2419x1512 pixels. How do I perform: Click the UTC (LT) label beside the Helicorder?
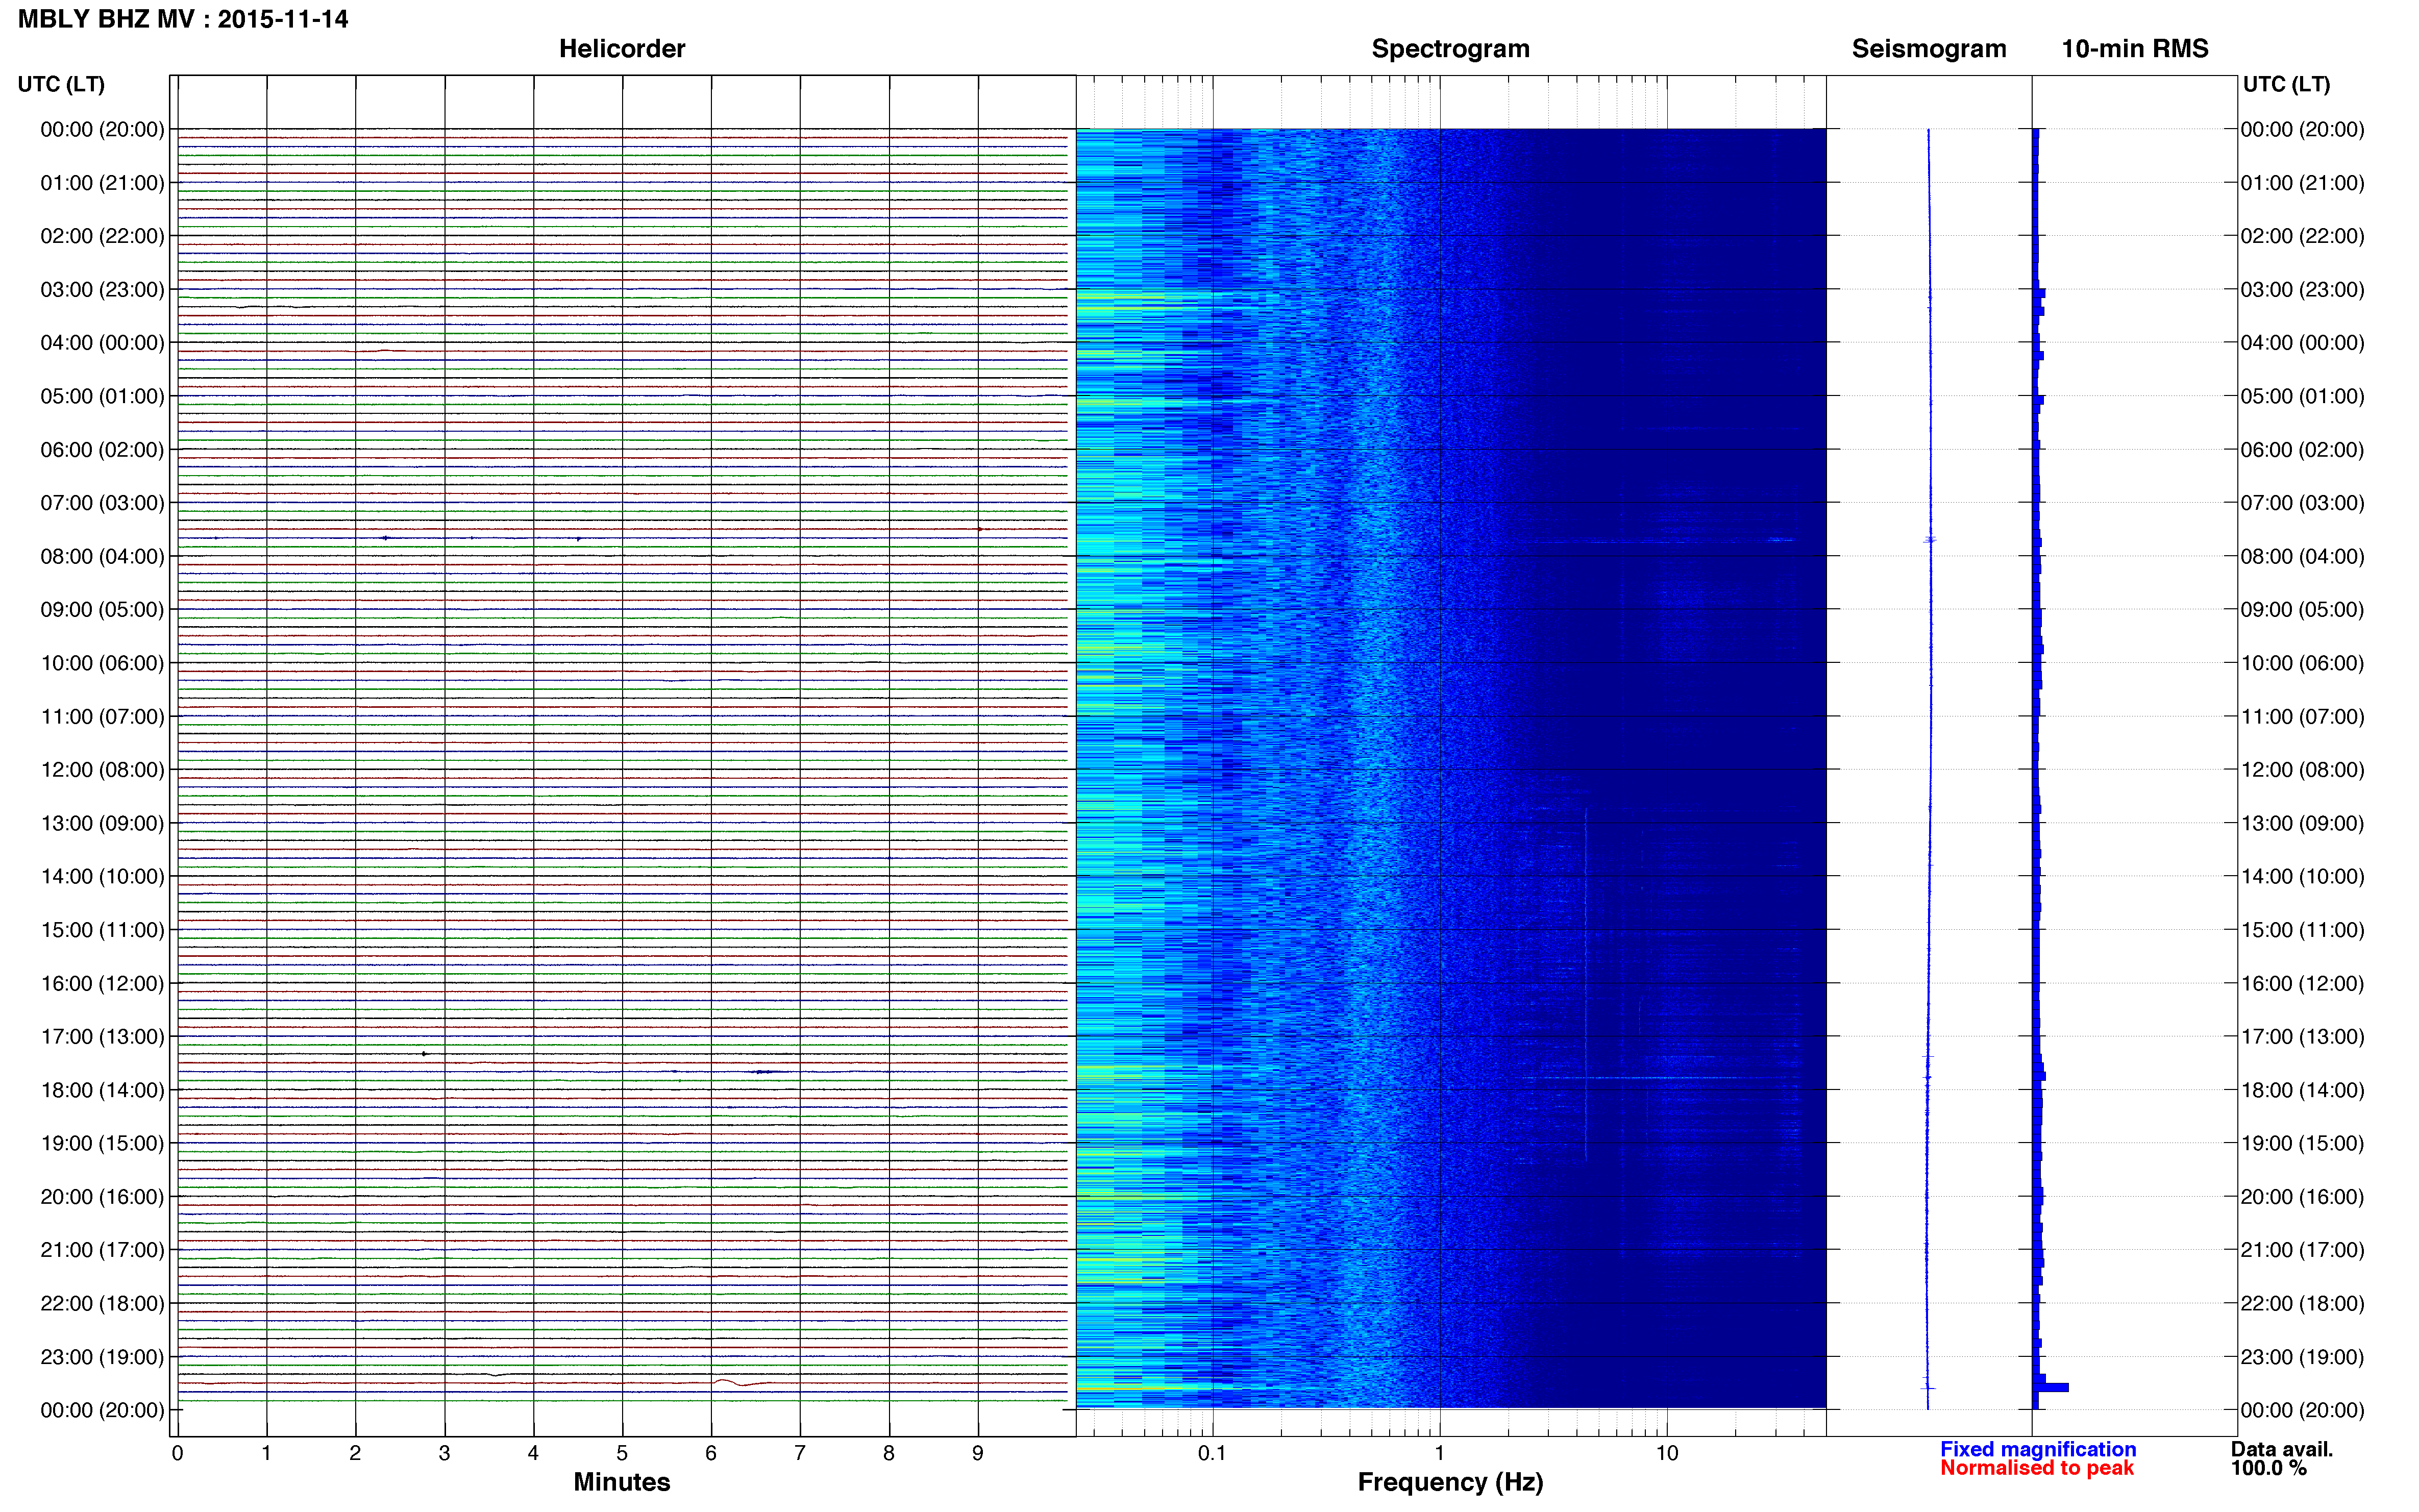tap(61, 84)
